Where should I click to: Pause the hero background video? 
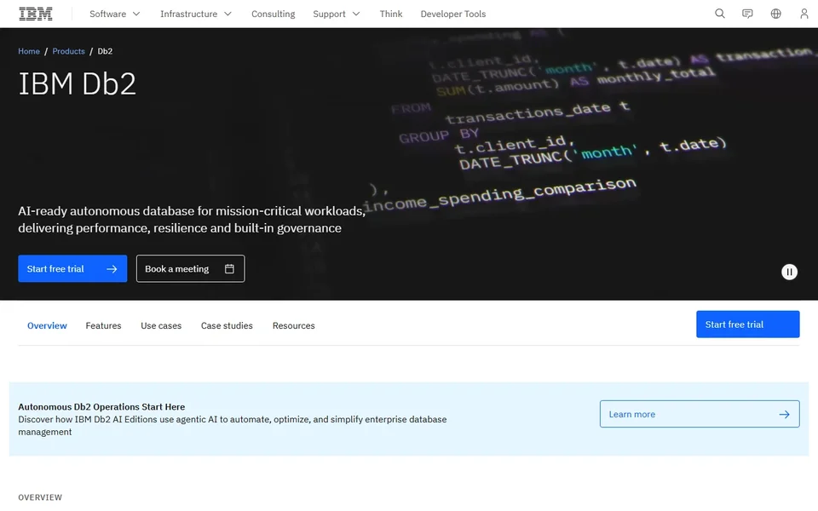789,272
